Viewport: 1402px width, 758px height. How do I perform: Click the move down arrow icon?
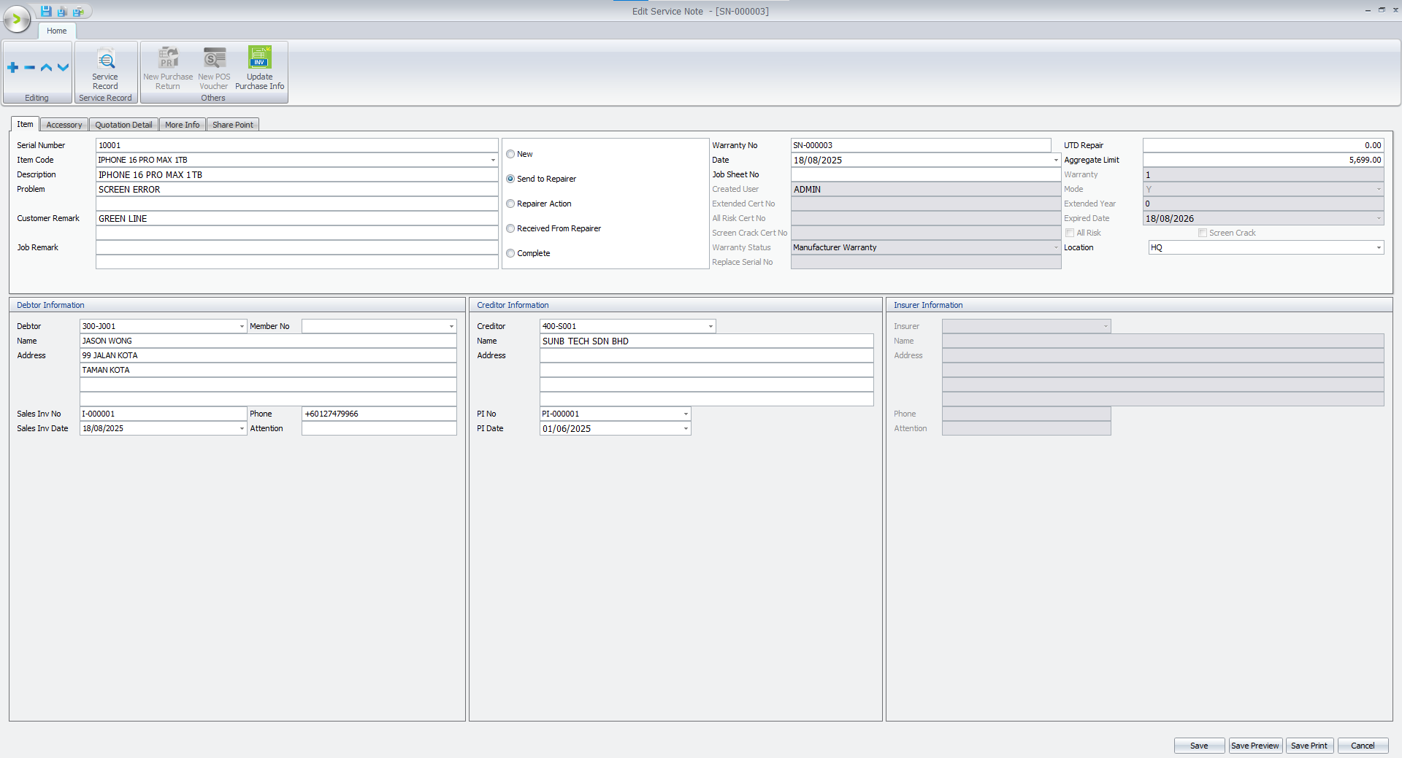point(63,68)
